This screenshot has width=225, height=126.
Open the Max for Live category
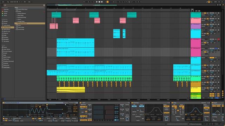7,31
